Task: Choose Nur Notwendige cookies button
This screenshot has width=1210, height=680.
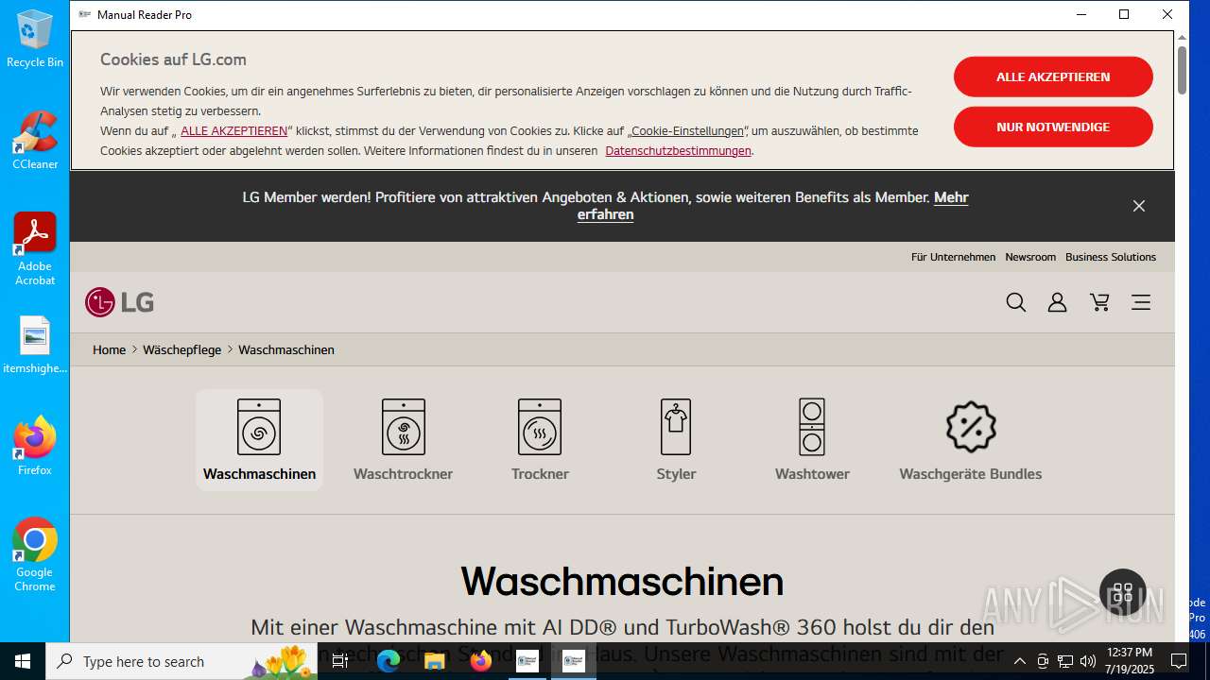Action: [1053, 127]
